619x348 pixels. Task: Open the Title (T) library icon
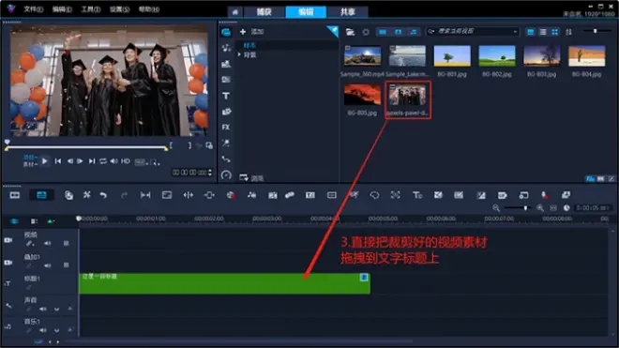226,96
